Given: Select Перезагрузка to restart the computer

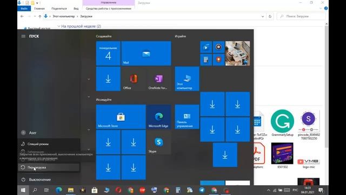Looking at the screenshot, I should (x=49, y=167).
